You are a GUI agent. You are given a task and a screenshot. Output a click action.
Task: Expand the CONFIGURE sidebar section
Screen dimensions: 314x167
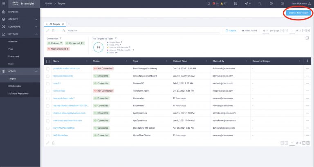click(37, 27)
